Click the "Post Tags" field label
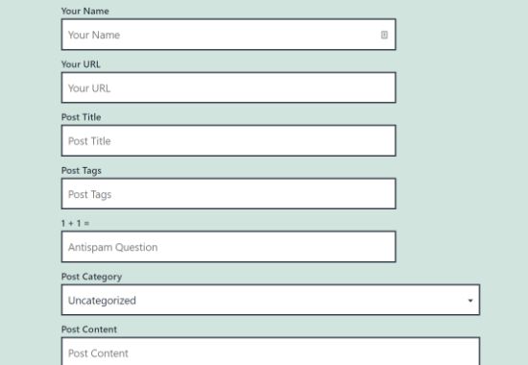528x365 pixels. coord(82,171)
